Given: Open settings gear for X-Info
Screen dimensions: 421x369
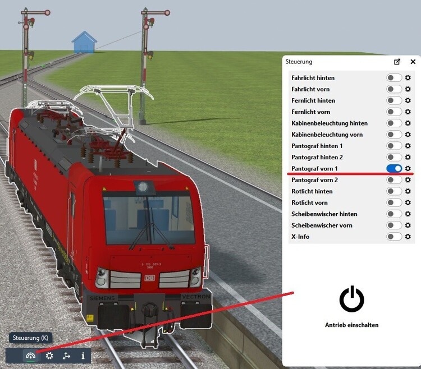Looking at the screenshot, I should click(408, 237).
